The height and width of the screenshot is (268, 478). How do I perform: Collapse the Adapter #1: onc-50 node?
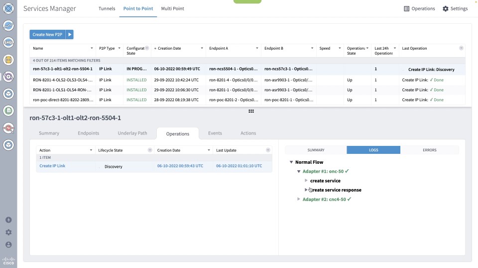[x=299, y=171]
